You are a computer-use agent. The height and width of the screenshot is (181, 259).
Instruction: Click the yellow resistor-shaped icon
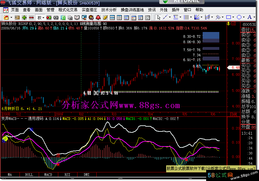click(105, 17)
